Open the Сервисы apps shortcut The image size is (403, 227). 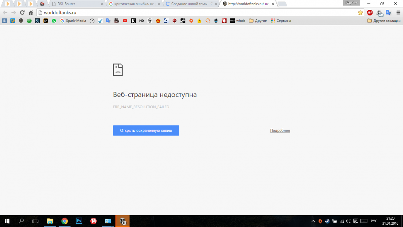click(x=280, y=21)
